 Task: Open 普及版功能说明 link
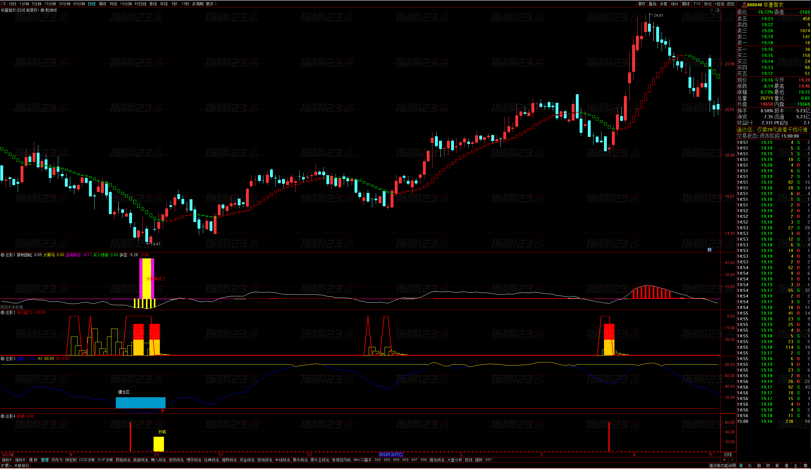(x=722, y=466)
